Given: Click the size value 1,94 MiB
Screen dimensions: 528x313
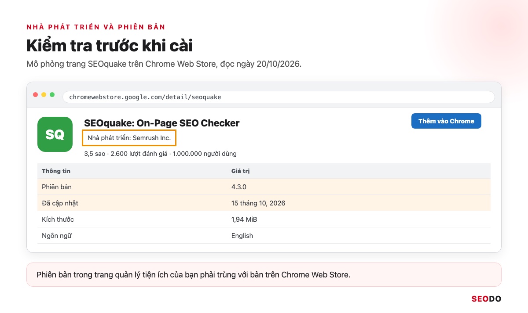Looking at the screenshot, I should click(244, 219).
